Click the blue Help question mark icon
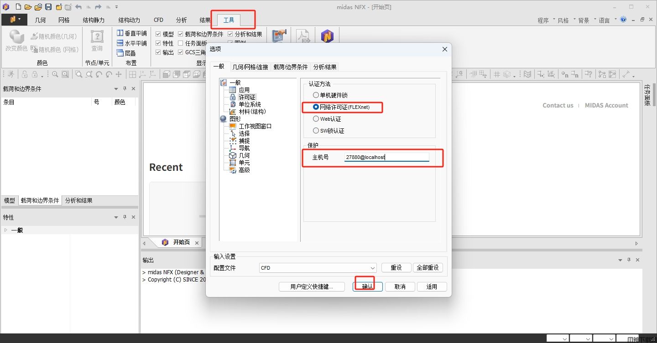The image size is (657, 343). click(624, 20)
